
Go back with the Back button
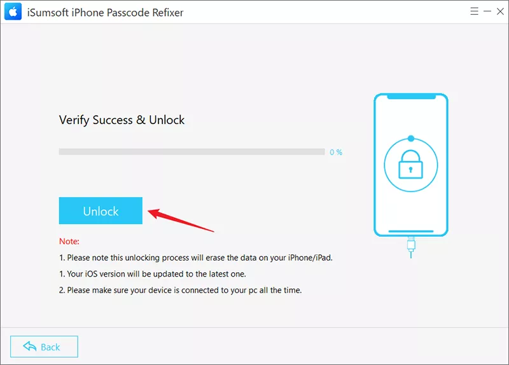point(44,347)
